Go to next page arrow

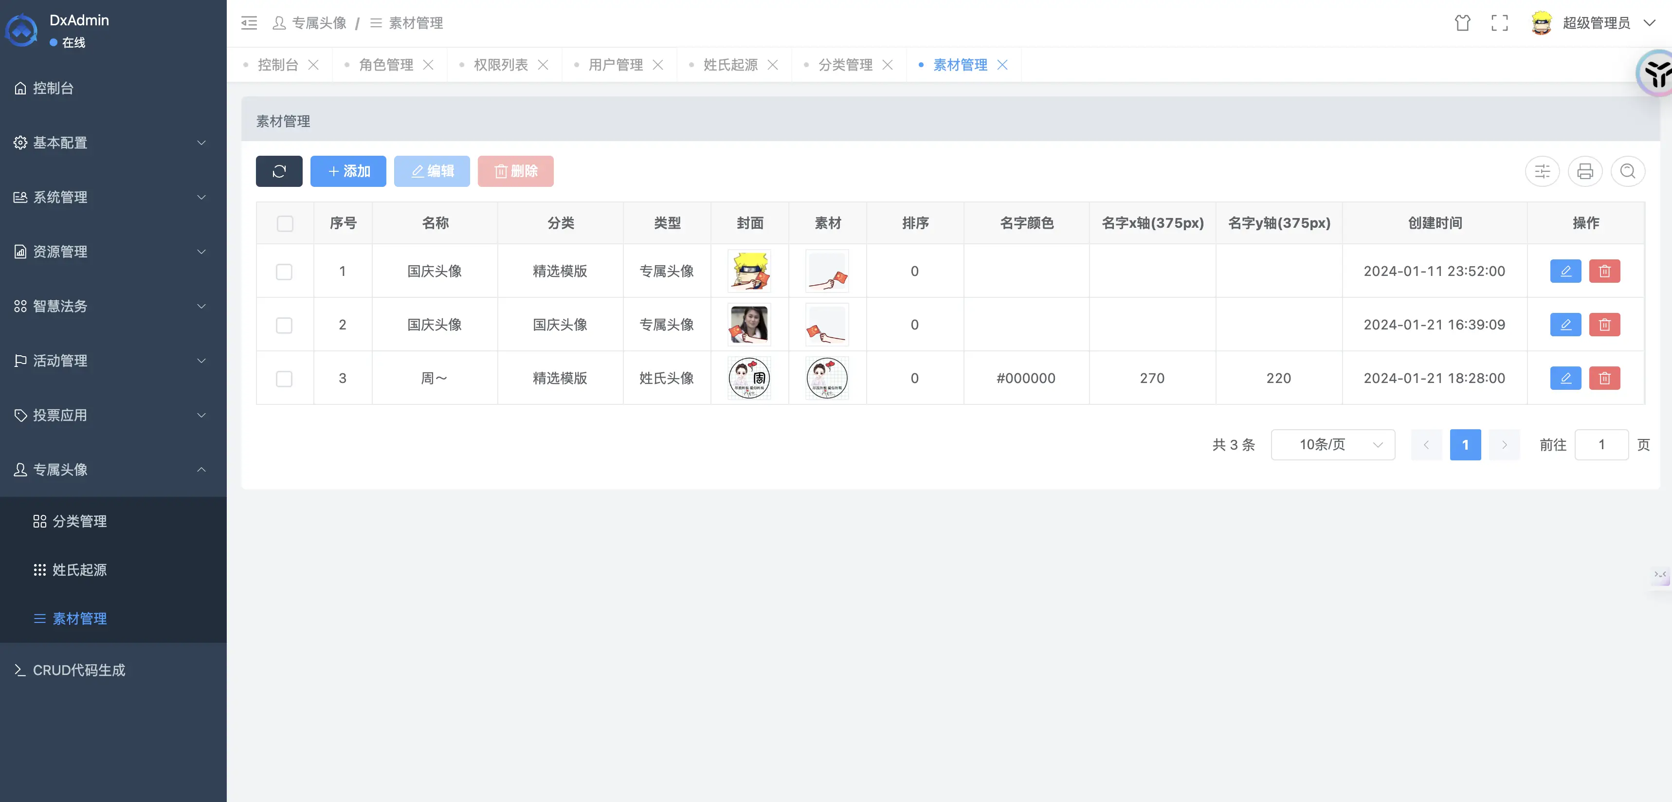[x=1504, y=445]
